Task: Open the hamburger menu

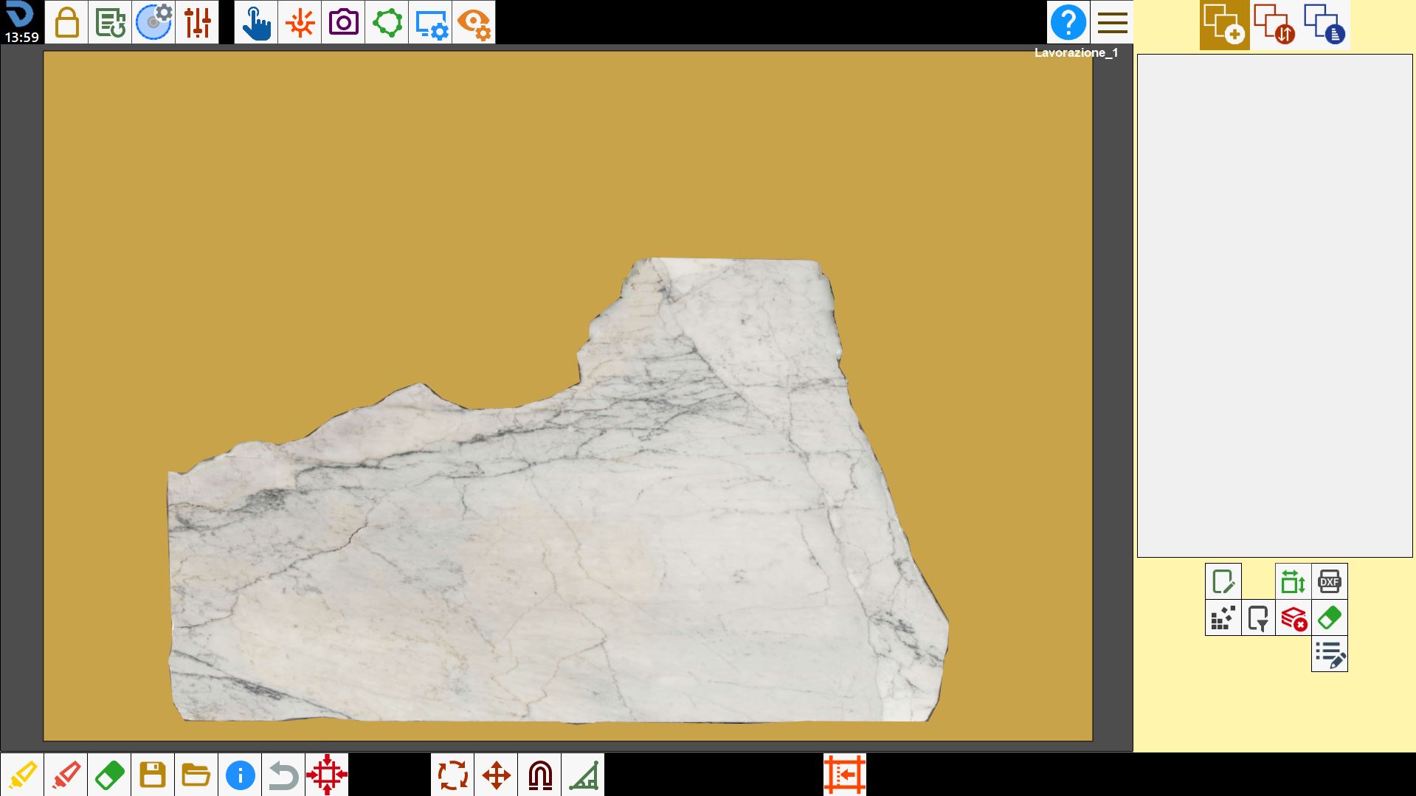Action: click(1112, 22)
